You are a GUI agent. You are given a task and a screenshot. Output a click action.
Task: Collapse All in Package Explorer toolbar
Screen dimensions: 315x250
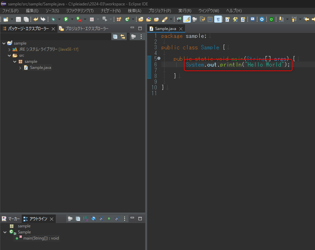click(115, 36)
